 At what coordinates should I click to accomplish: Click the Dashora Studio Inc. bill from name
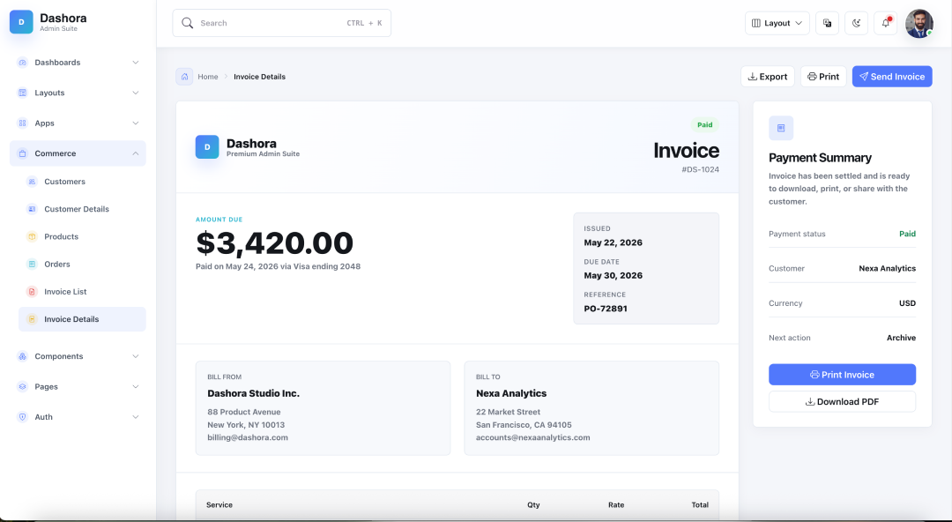point(253,394)
